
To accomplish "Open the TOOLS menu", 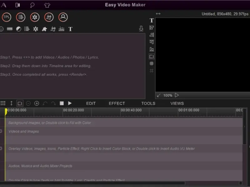I will pos(148,103).
